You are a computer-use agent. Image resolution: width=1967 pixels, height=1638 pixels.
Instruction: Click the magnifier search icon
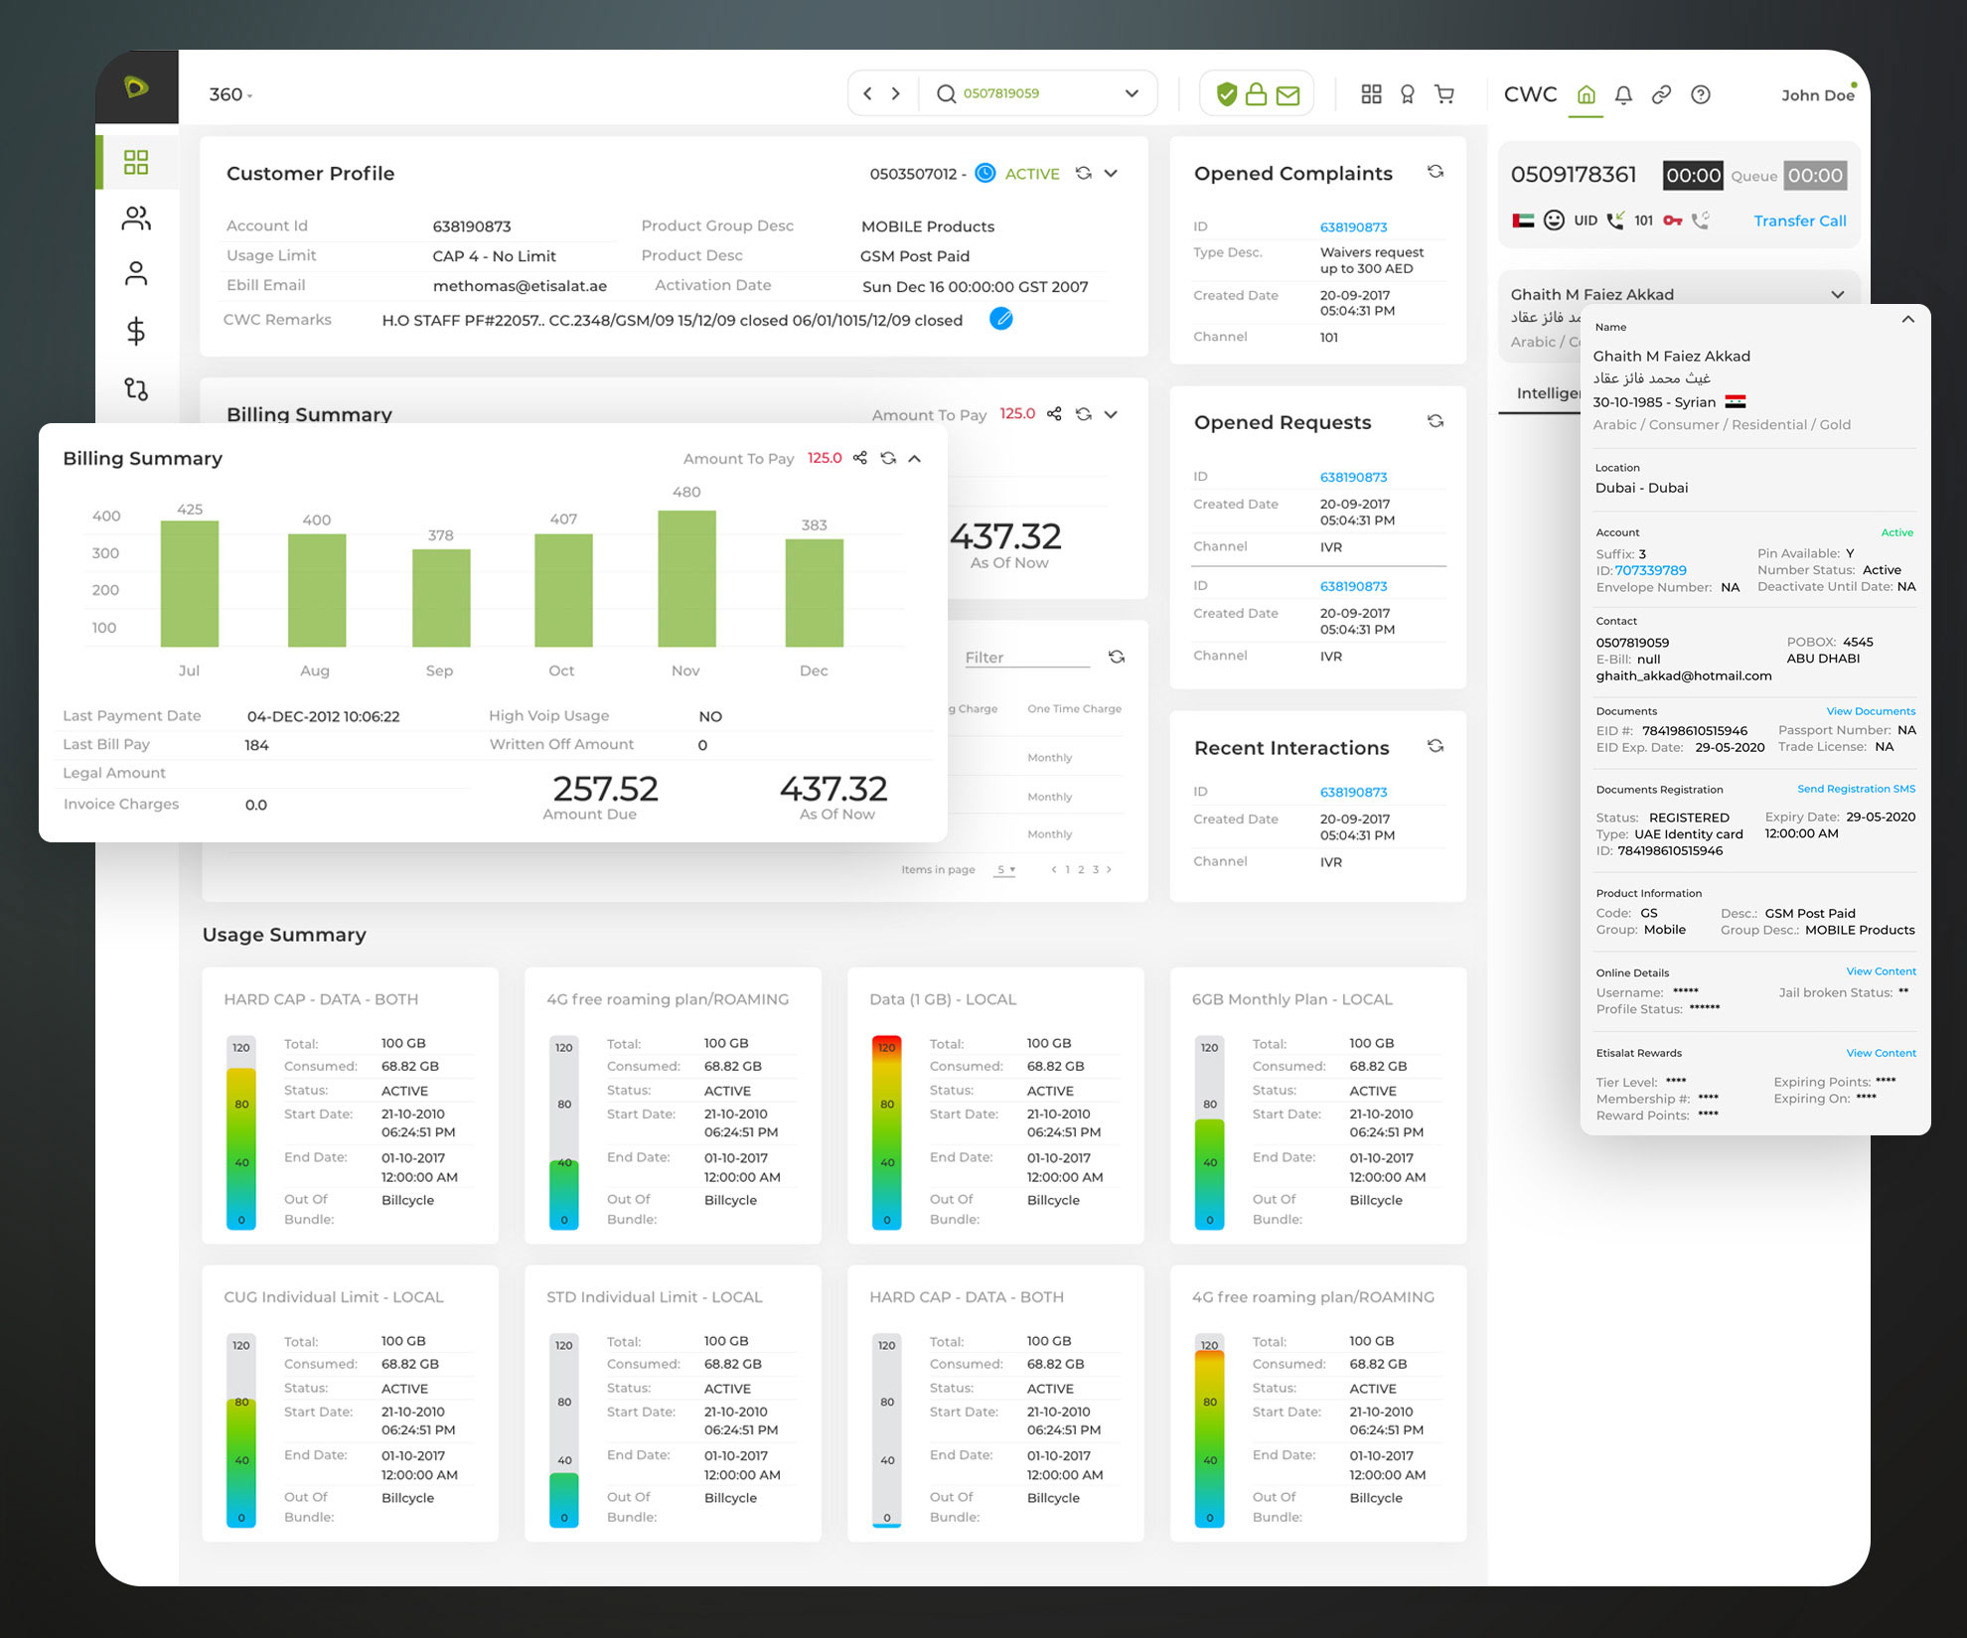[946, 93]
